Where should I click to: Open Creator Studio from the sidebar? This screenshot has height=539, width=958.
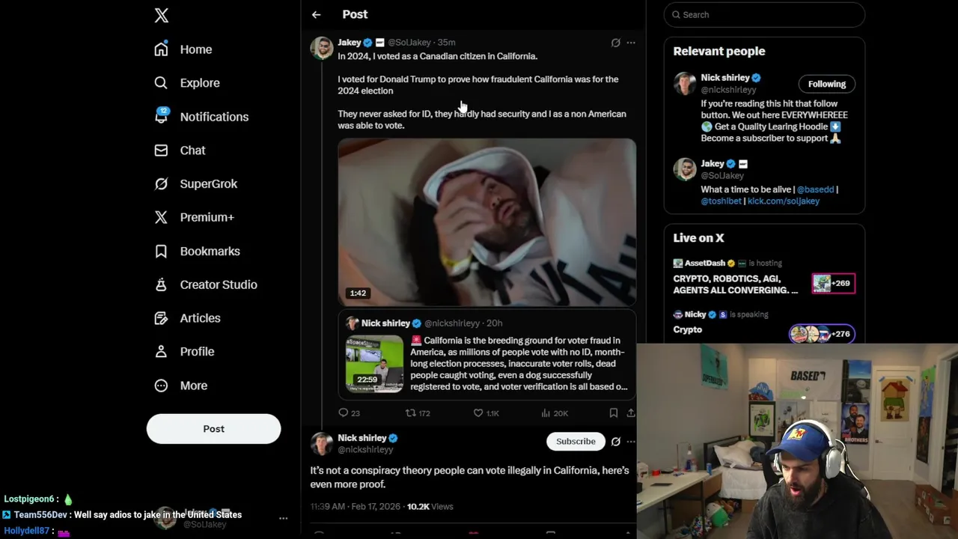pyautogui.click(x=205, y=284)
